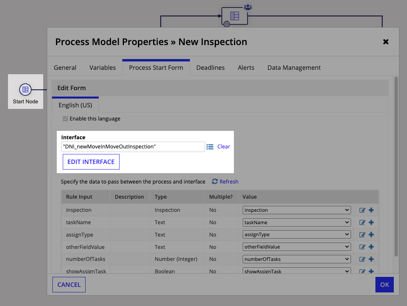Add new variable for otherFieldValue row
The image size is (407, 306).
[371, 247]
